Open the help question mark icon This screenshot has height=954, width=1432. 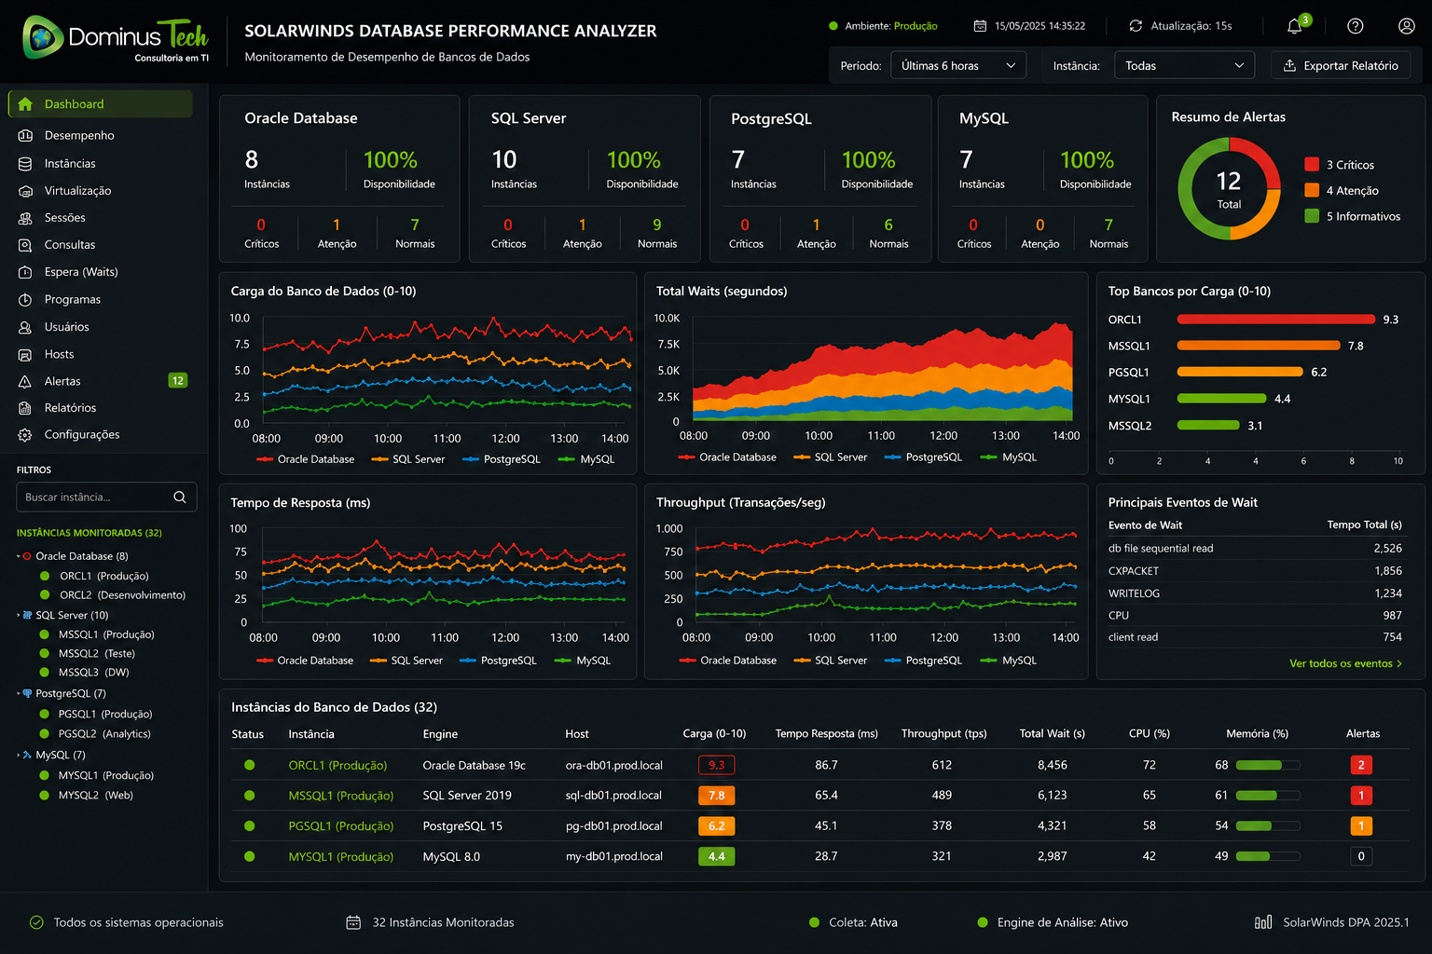[x=1356, y=26]
